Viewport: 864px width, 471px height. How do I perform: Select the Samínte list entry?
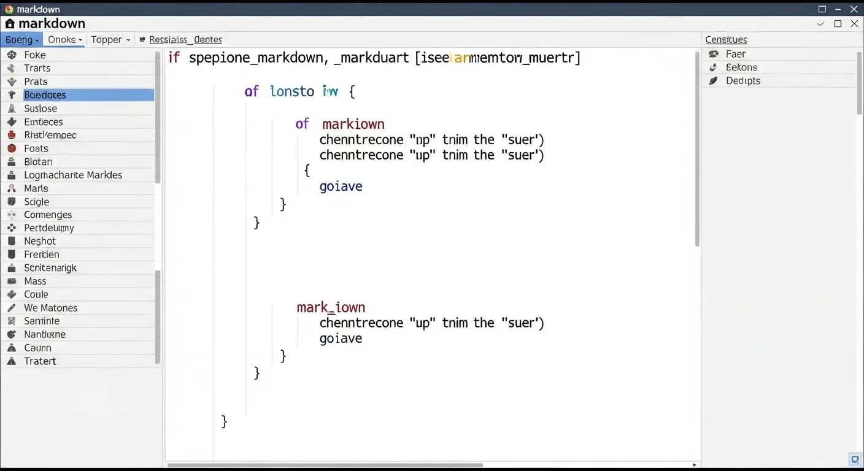coord(78,321)
